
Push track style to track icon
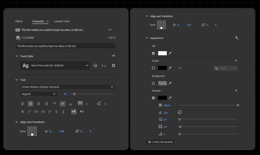[x=95, y=65]
